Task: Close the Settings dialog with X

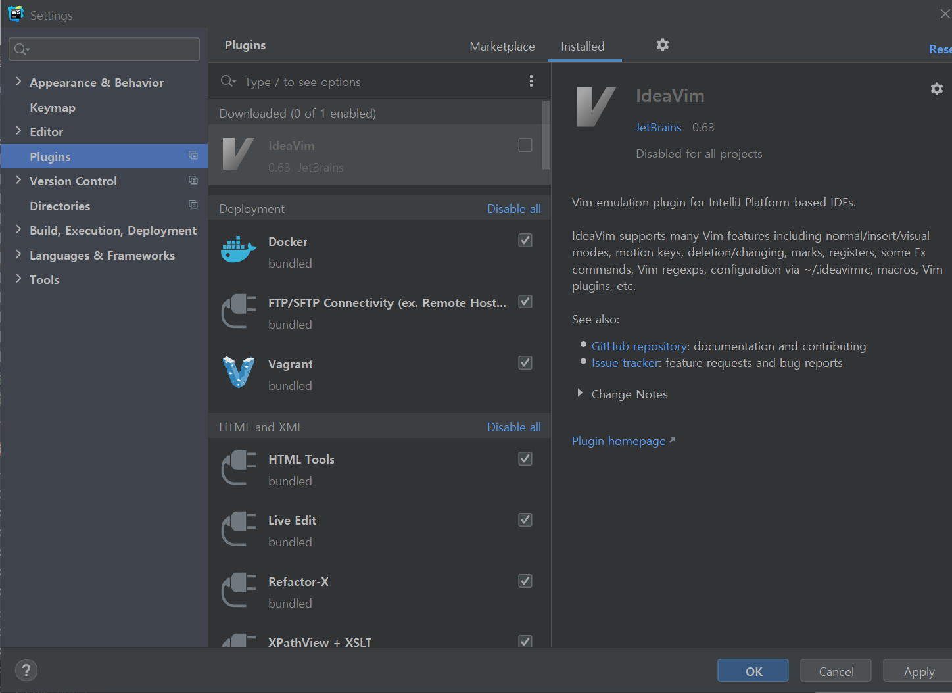Action: point(945,13)
